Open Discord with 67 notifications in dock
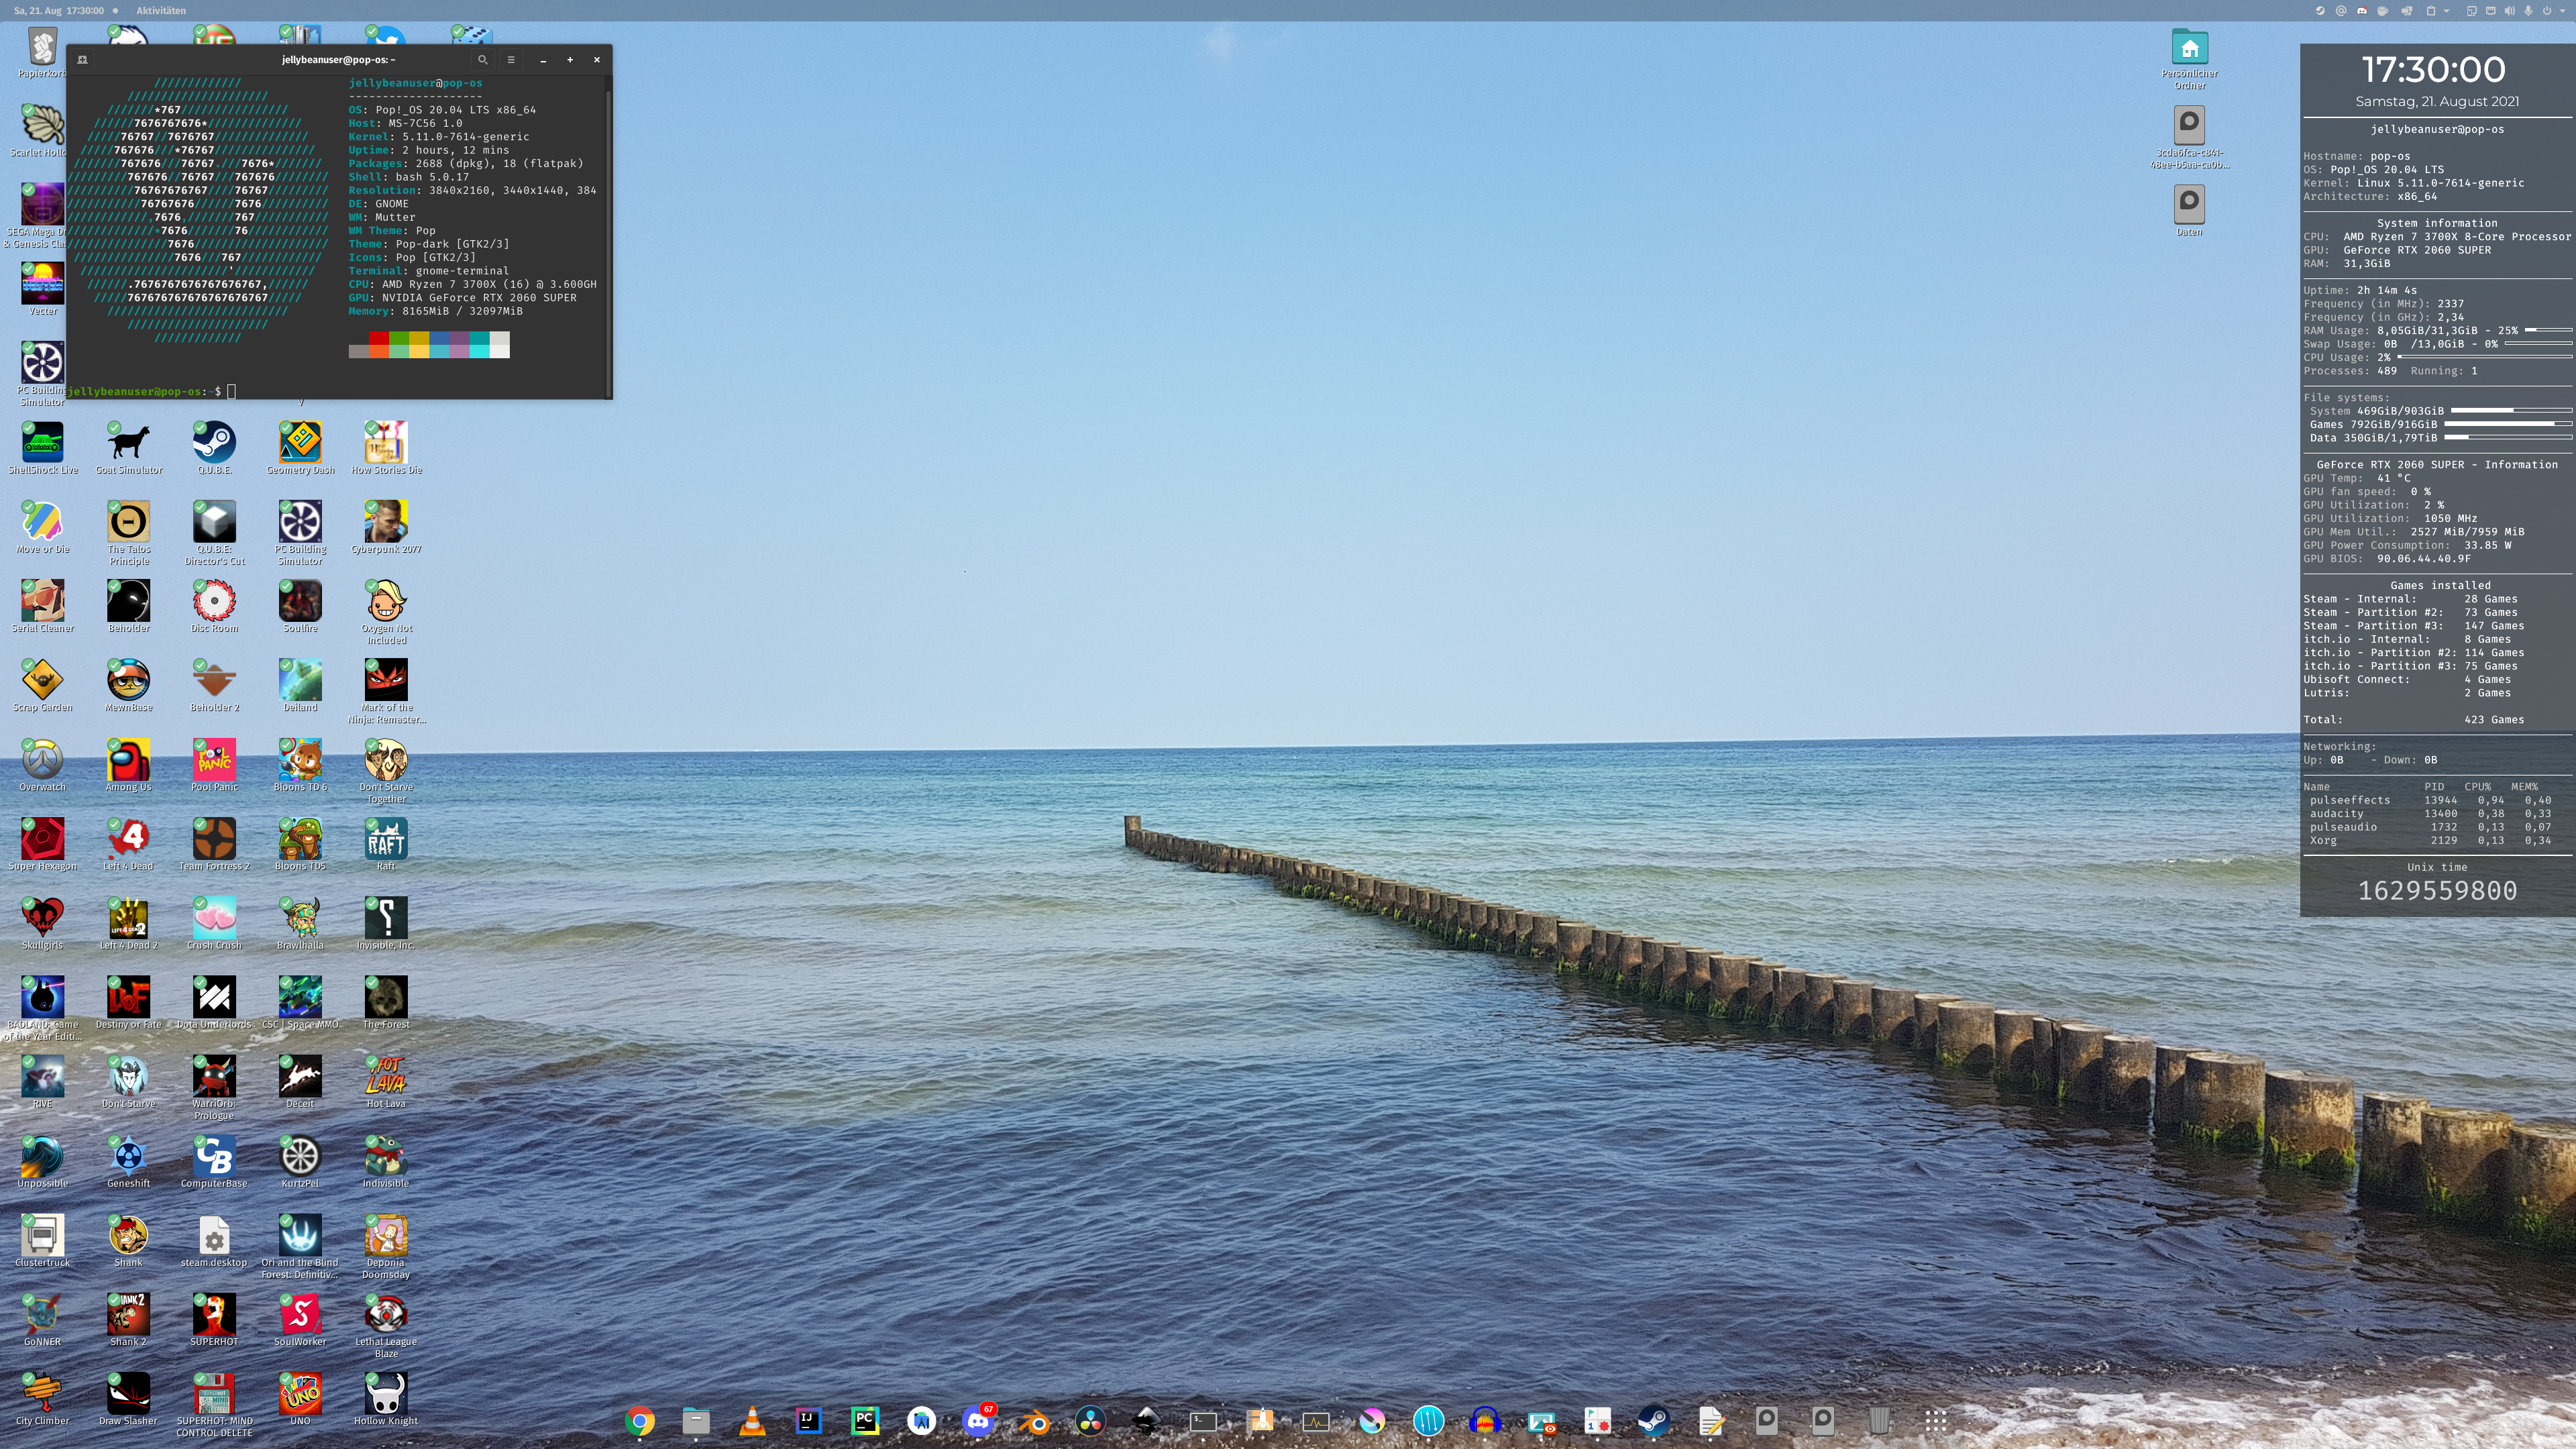 [x=978, y=1420]
